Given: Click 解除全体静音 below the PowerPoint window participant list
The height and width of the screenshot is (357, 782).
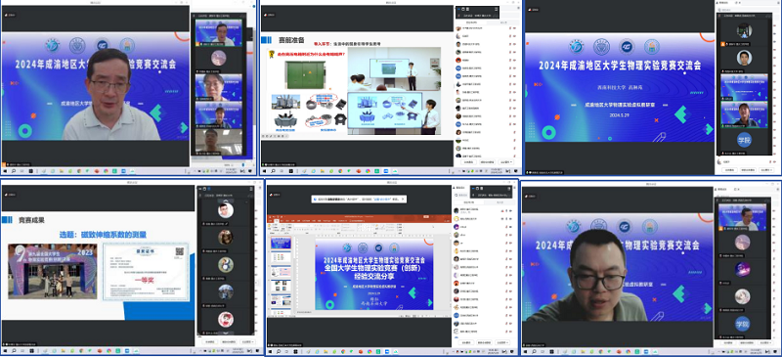Looking at the screenshot, I should tap(484, 342).
